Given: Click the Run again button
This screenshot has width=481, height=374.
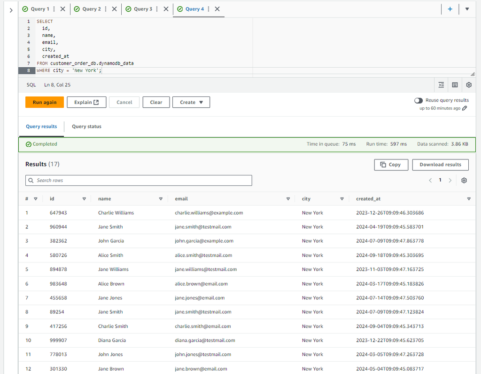Looking at the screenshot, I should (44, 102).
